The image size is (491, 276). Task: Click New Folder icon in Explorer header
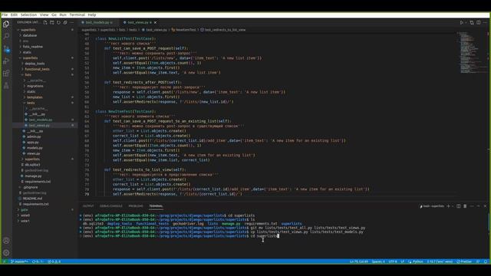pos(52,22)
